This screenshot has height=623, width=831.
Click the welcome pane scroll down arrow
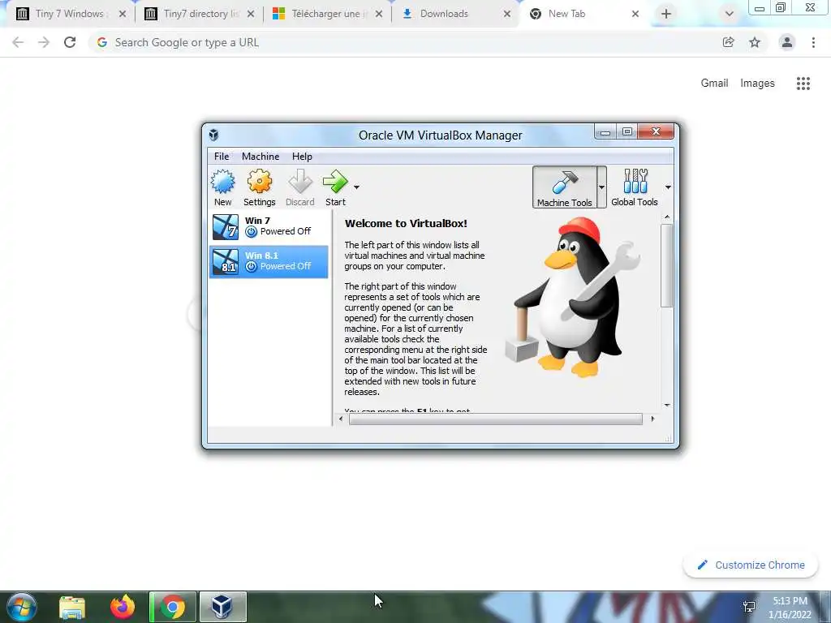coord(667,406)
